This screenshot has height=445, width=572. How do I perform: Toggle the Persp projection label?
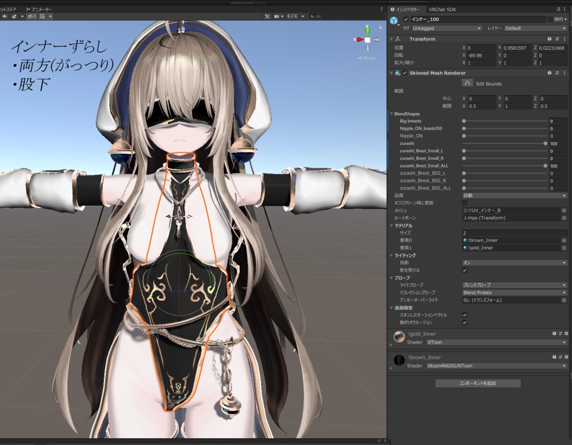[x=367, y=58]
